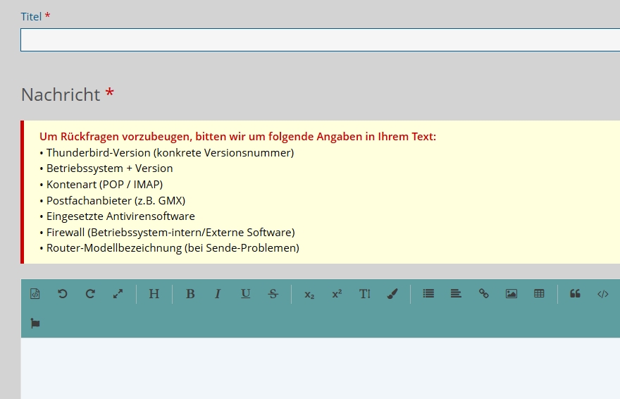Insert a table into the message
This screenshot has height=399, width=620.
539,293
